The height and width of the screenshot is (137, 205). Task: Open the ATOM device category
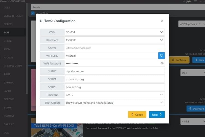click(x=7, y=49)
